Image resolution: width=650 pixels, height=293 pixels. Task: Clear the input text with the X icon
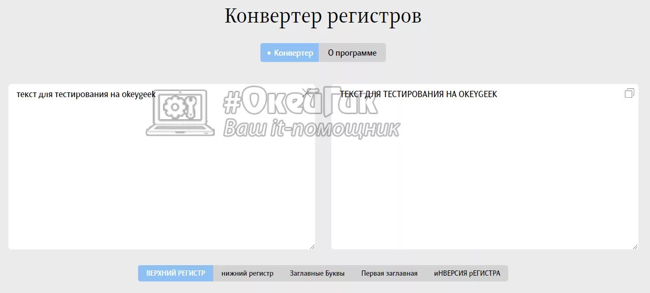click(307, 93)
